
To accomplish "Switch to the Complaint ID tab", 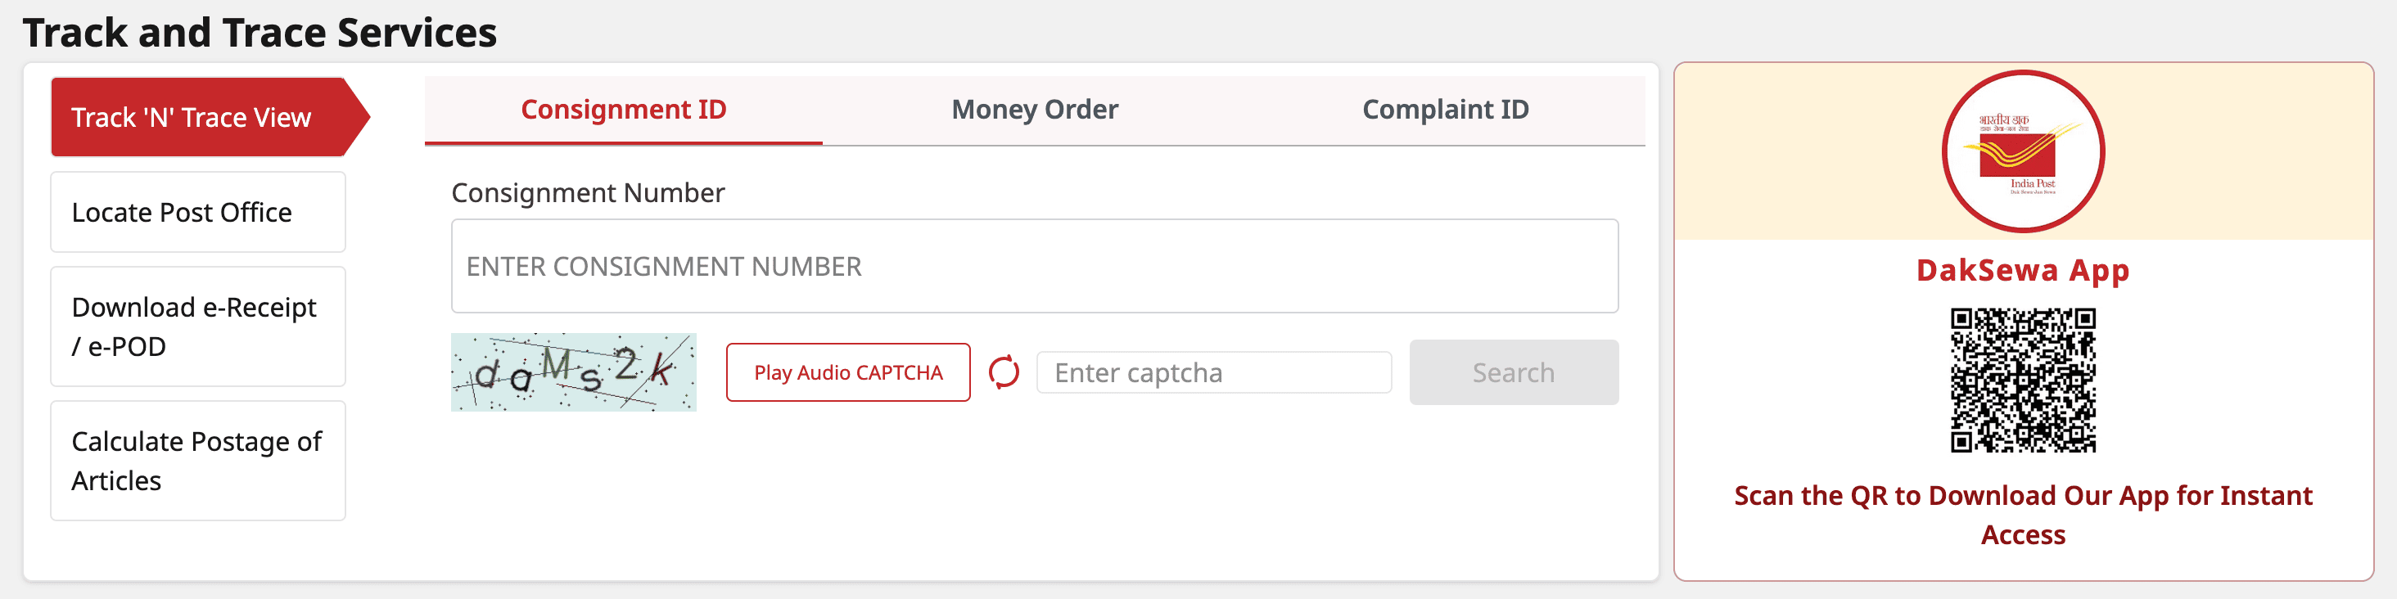I will (1445, 109).
